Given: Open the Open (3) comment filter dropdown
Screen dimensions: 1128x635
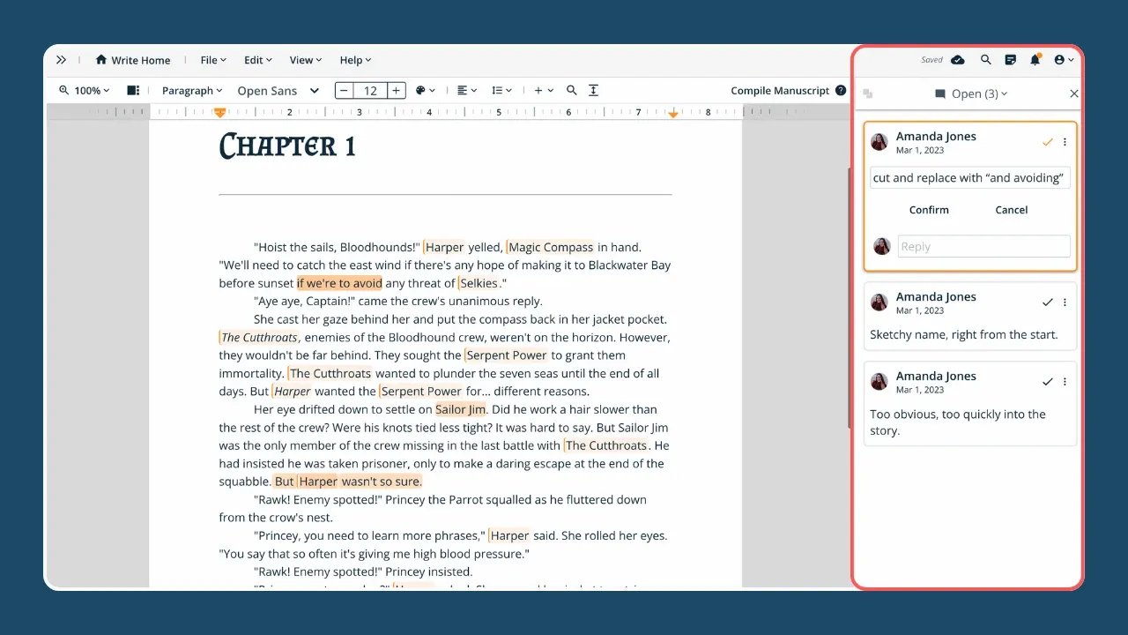Looking at the screenshot, I should (970, 93).
